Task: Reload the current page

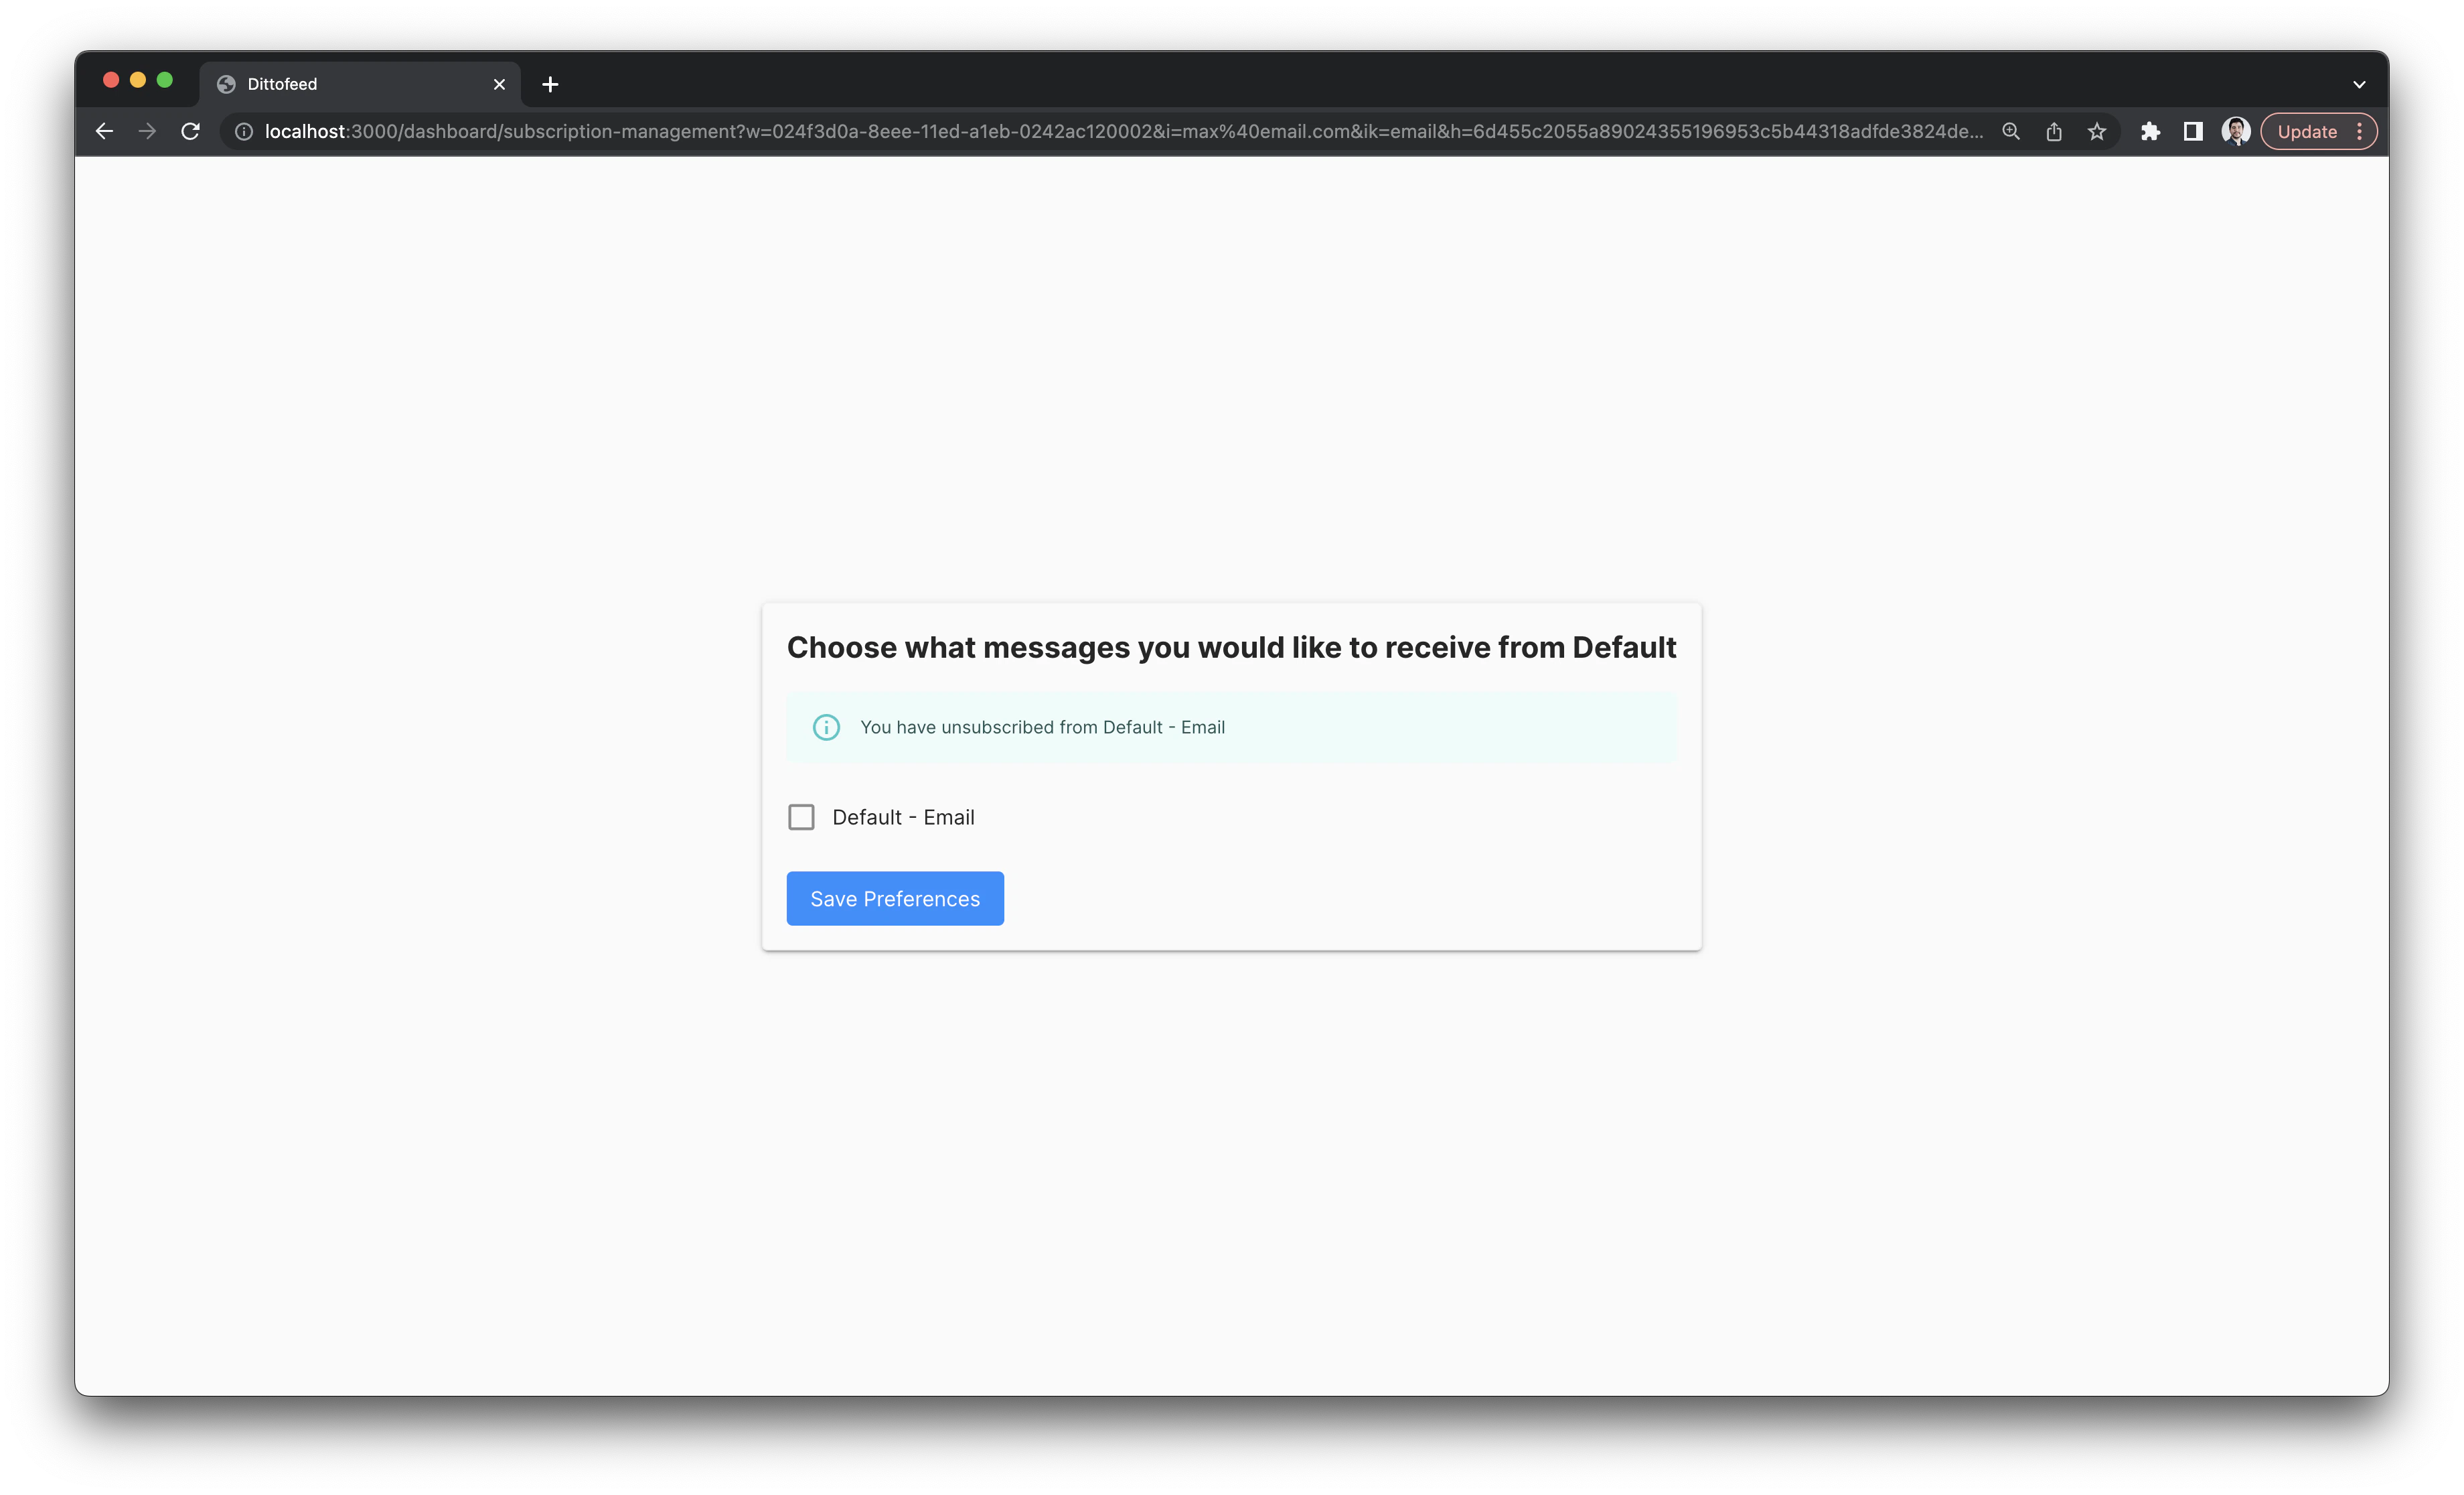Action: (x=191, y=131)
